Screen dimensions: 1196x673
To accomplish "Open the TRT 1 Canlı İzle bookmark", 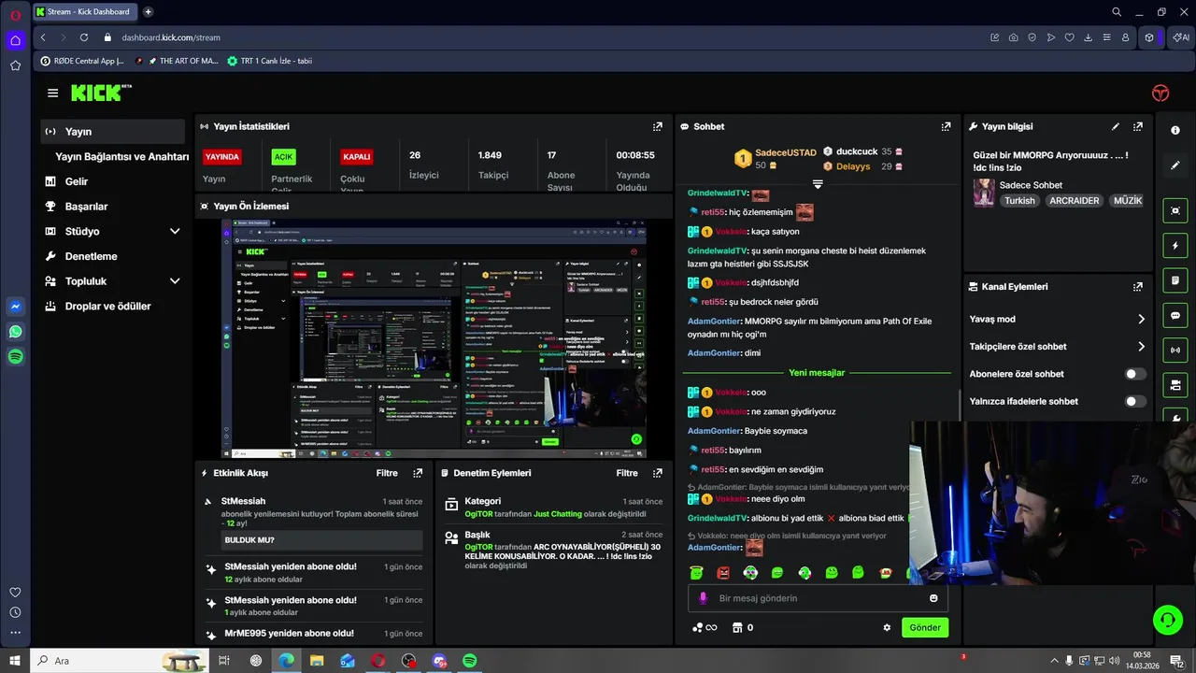I will tap(269, 61).
